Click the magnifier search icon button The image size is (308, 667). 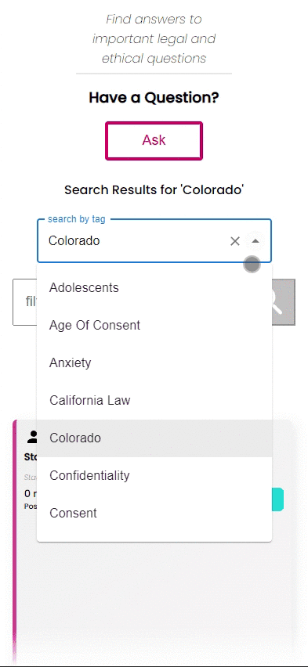point(283,302)
